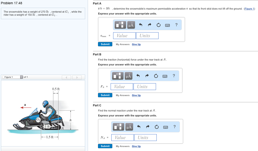Screen dimensions: 258x151
Task: Click the undo icon in Part C toolbar
Action: coord(139,127)
